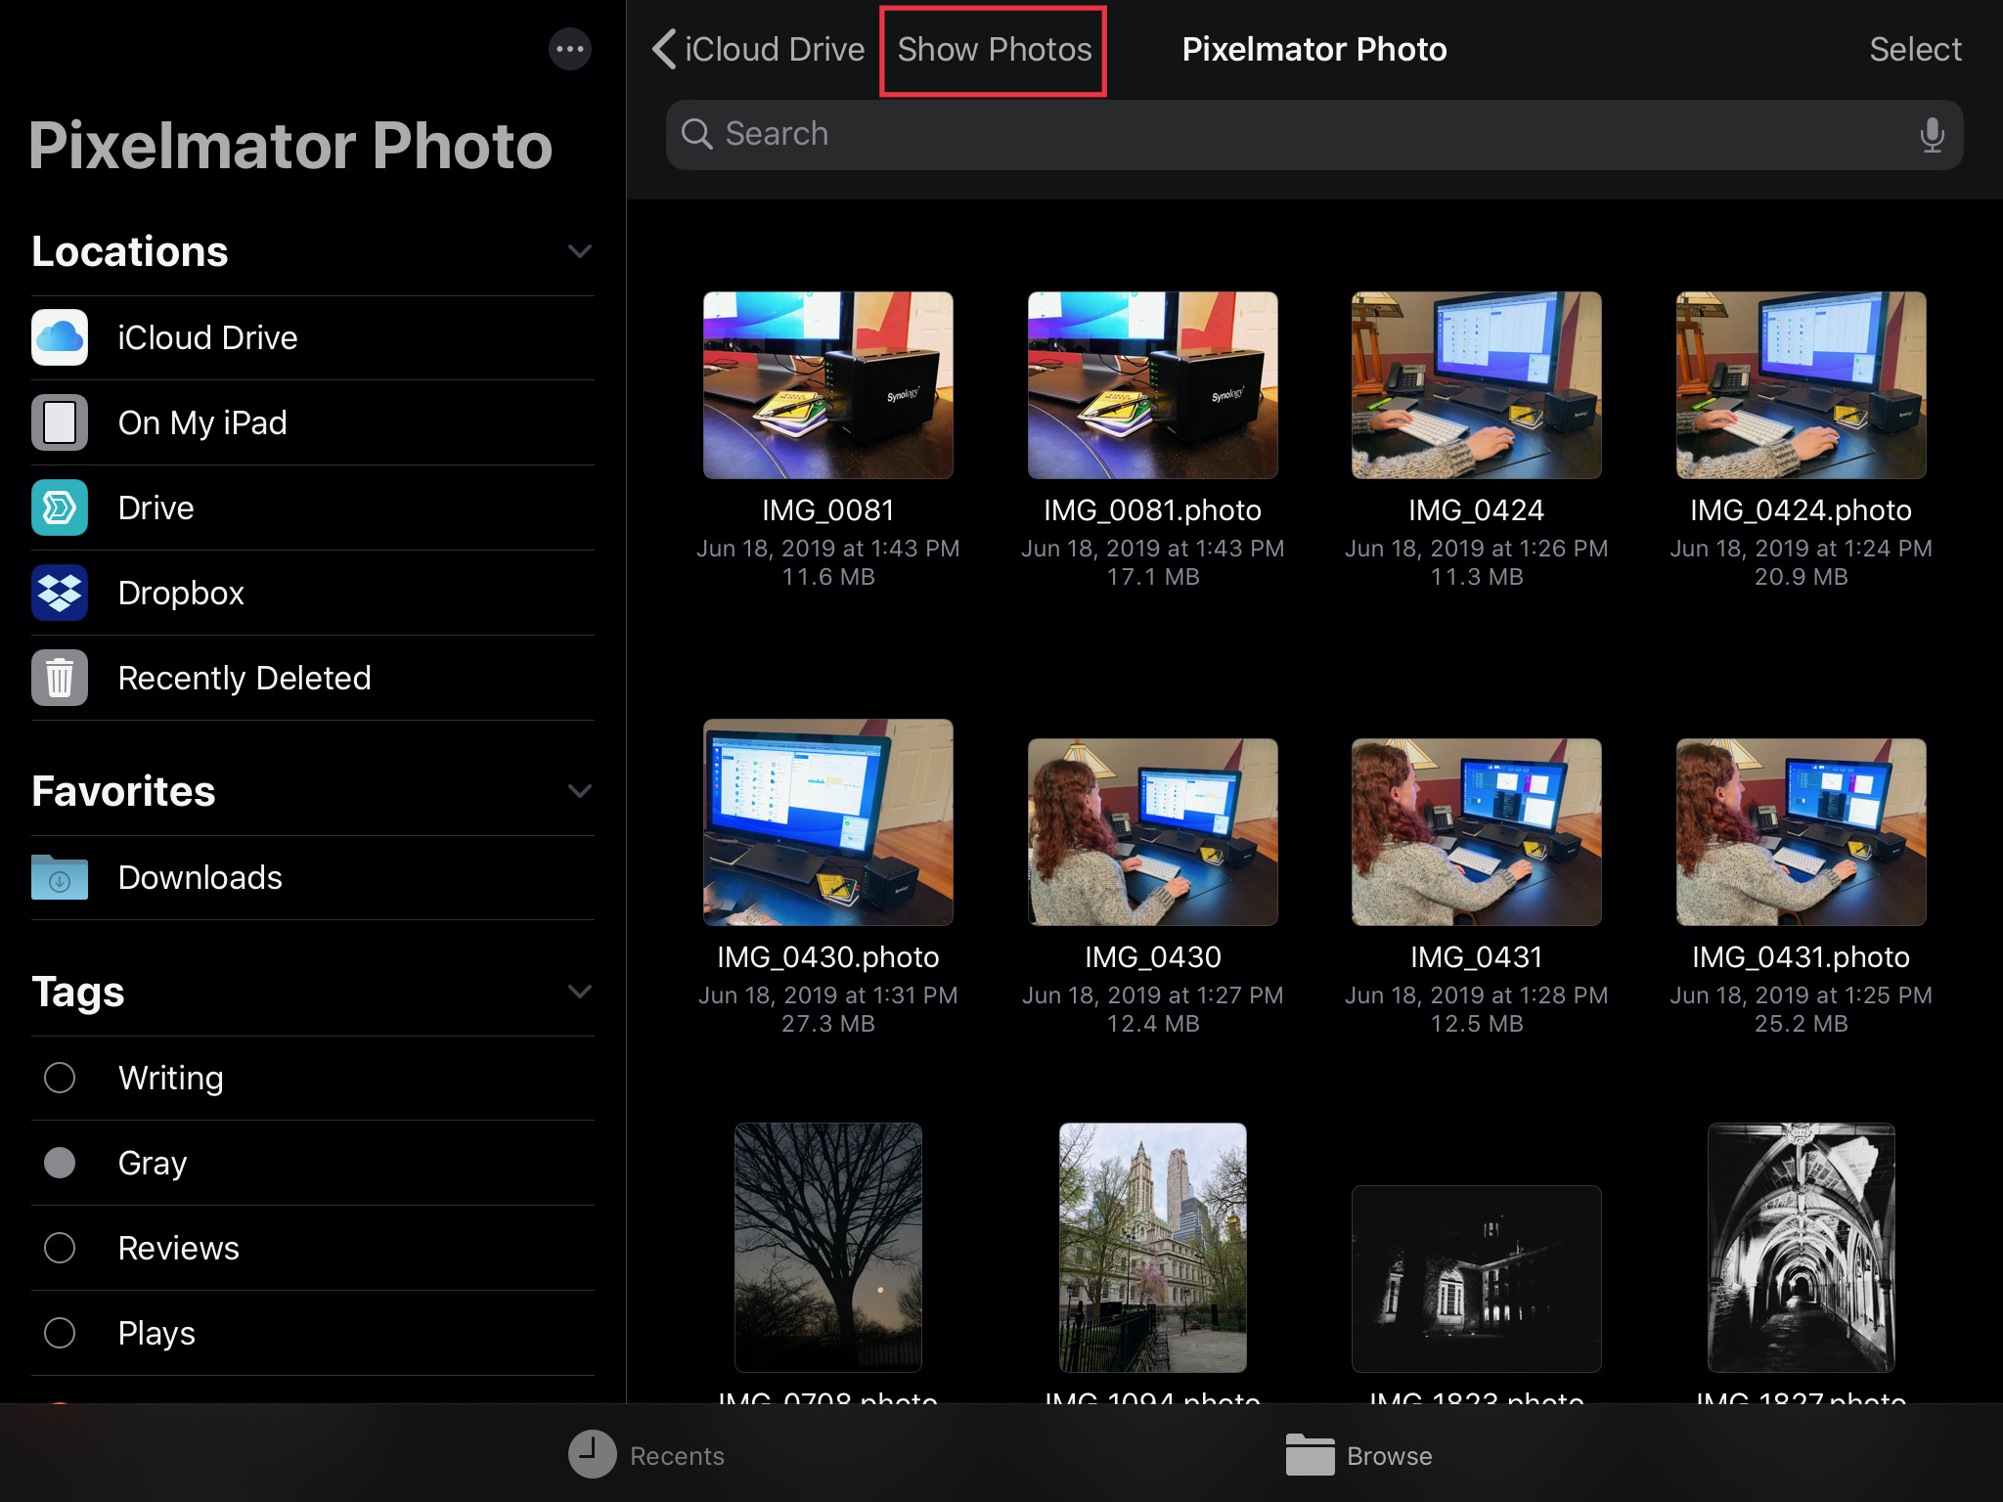The image size is (2003, 1502).
Task: Select the Writing tag
Action: point(313,1078)
